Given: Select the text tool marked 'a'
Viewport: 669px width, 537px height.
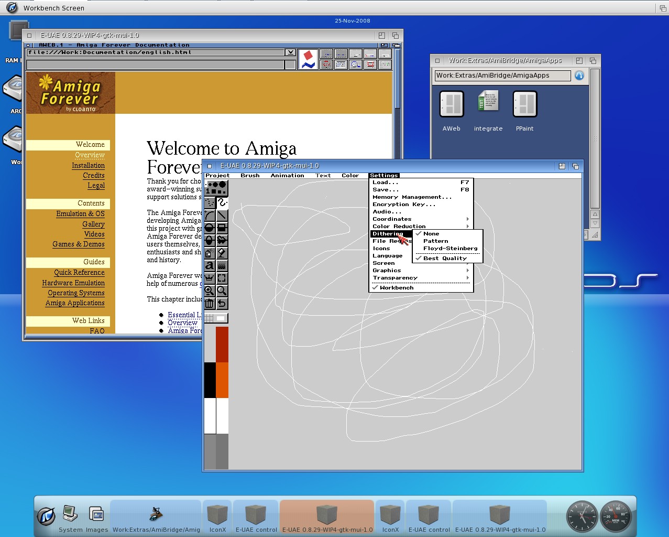Looking at the screenshot, I should [x=210, y=265].
